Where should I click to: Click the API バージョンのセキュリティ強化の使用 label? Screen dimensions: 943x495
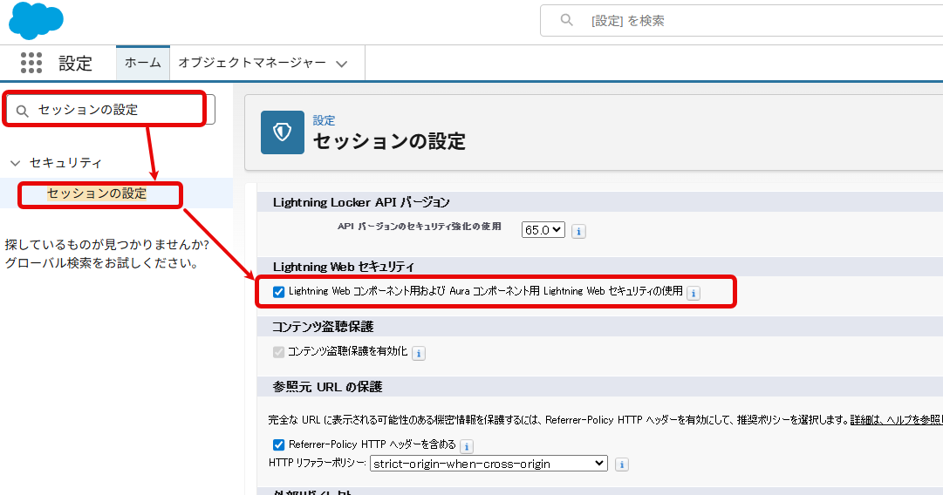(x=420, y=227)
